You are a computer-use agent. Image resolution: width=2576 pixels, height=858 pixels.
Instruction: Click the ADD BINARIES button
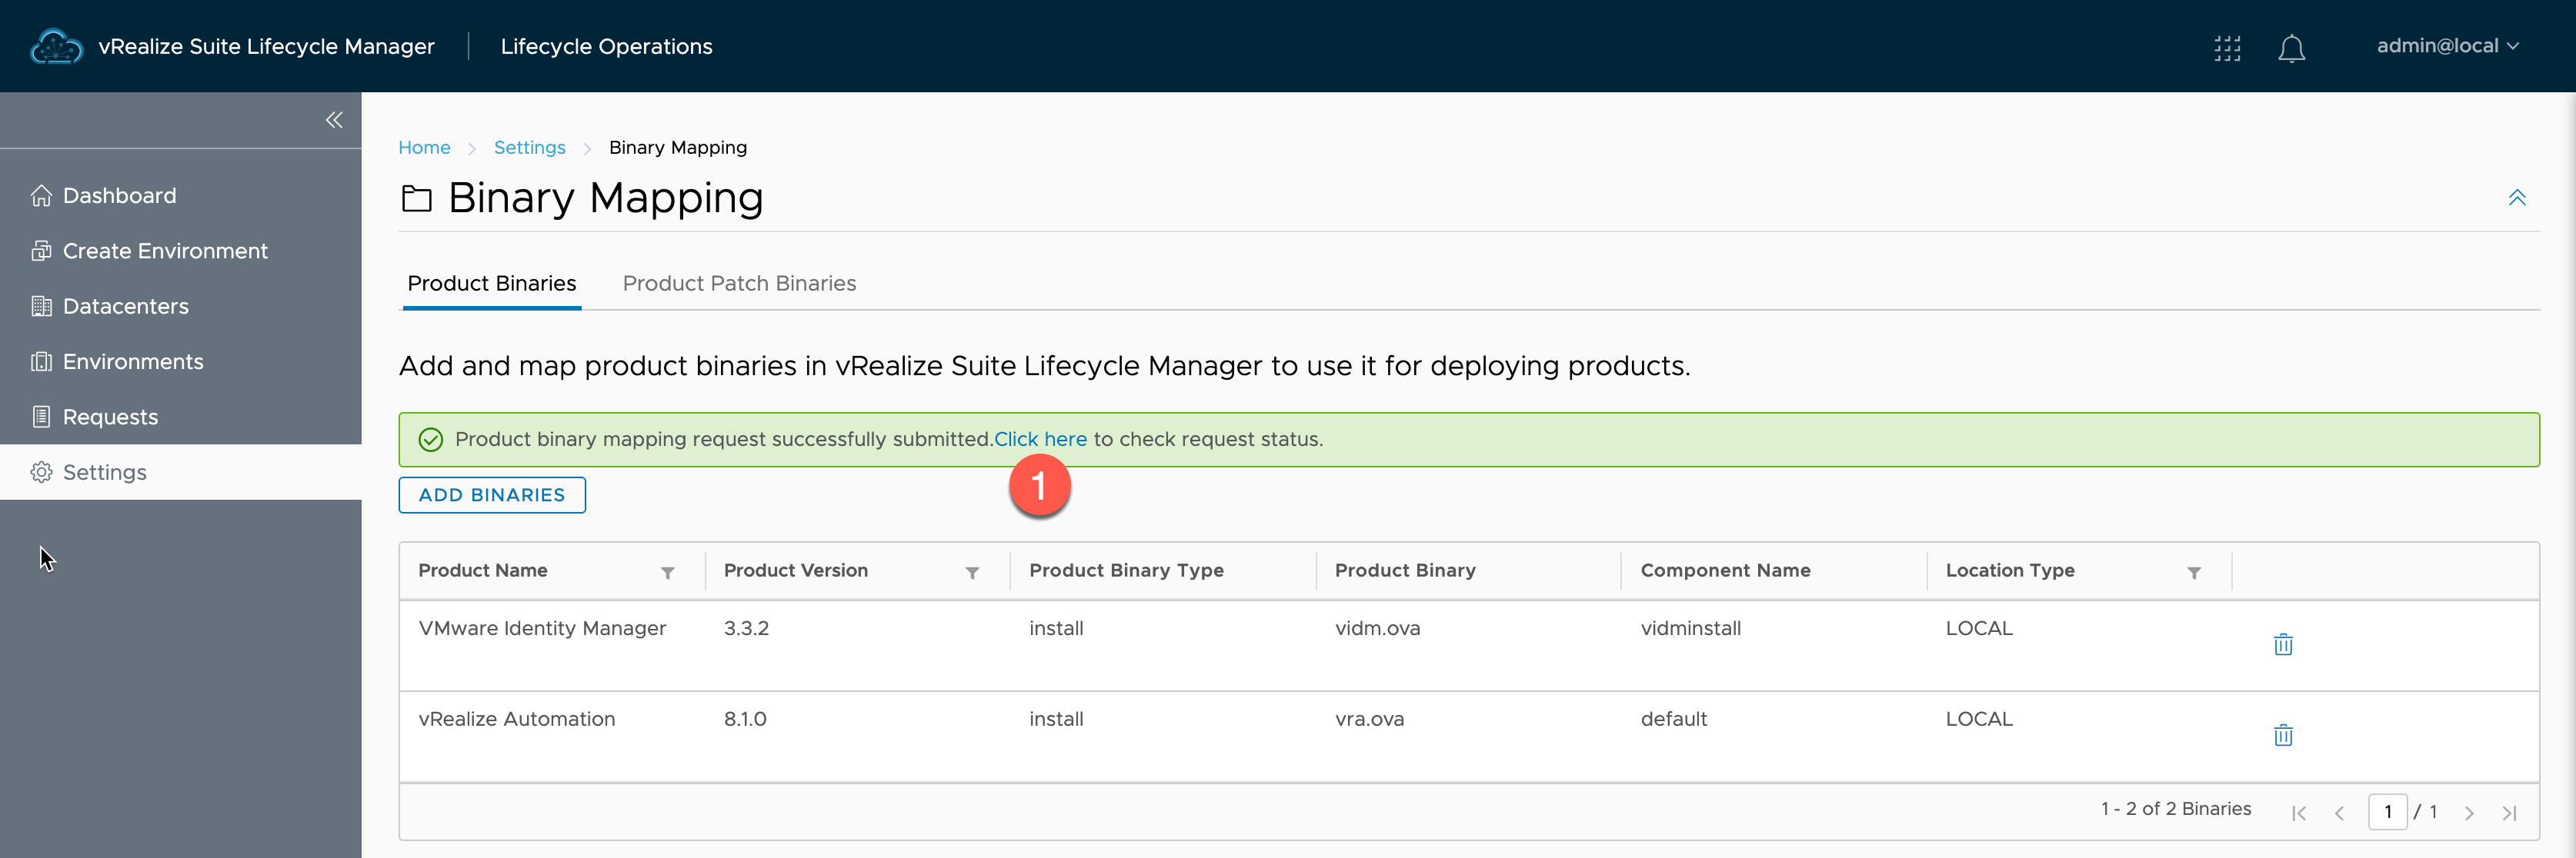pos(491,495)
